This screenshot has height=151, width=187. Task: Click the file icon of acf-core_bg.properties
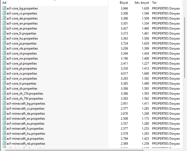point(4,8)
